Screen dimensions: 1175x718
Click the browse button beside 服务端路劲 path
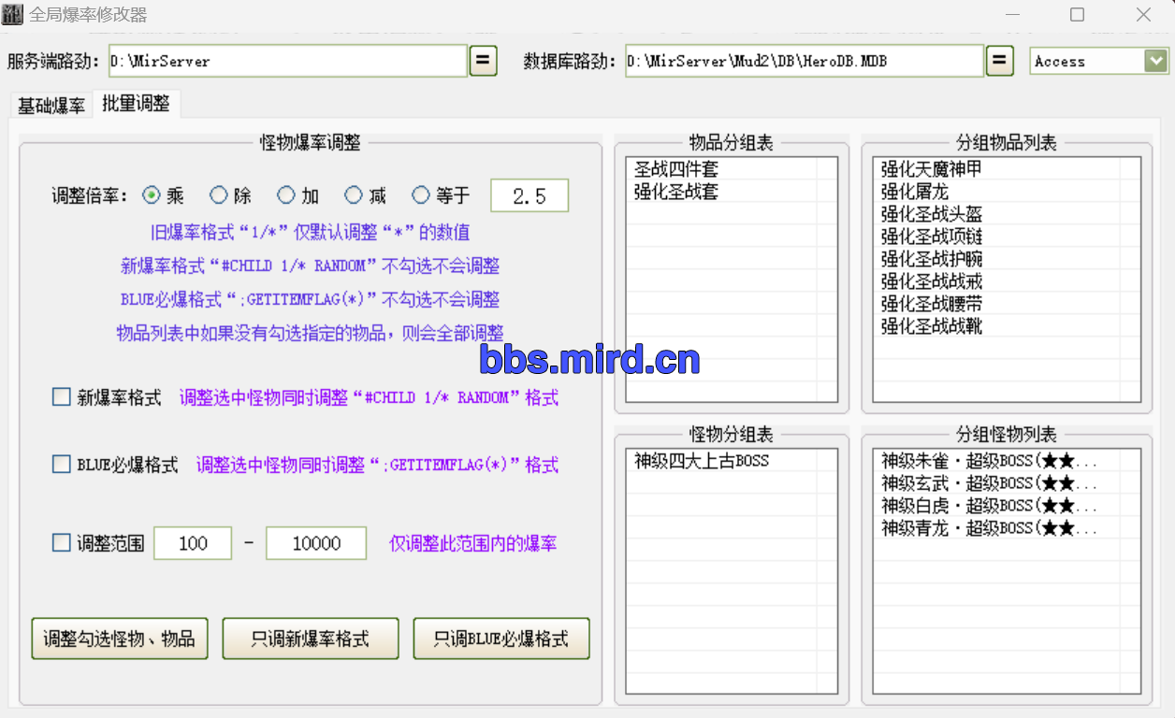pos(483,61)
